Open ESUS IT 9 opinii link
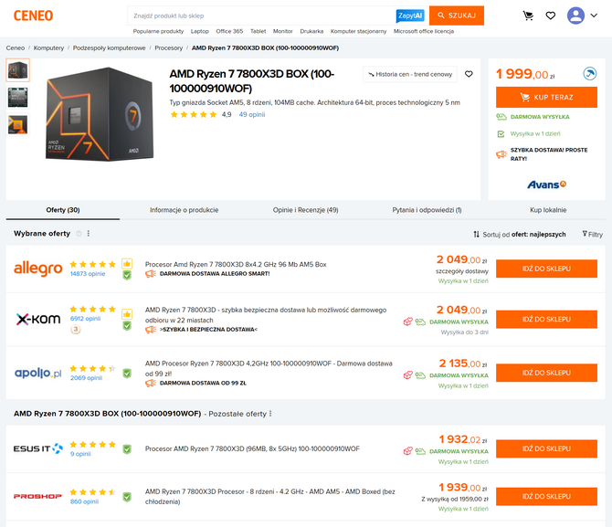Image resolution: width=612 pixels, height=527 pixels. [80, 454]
